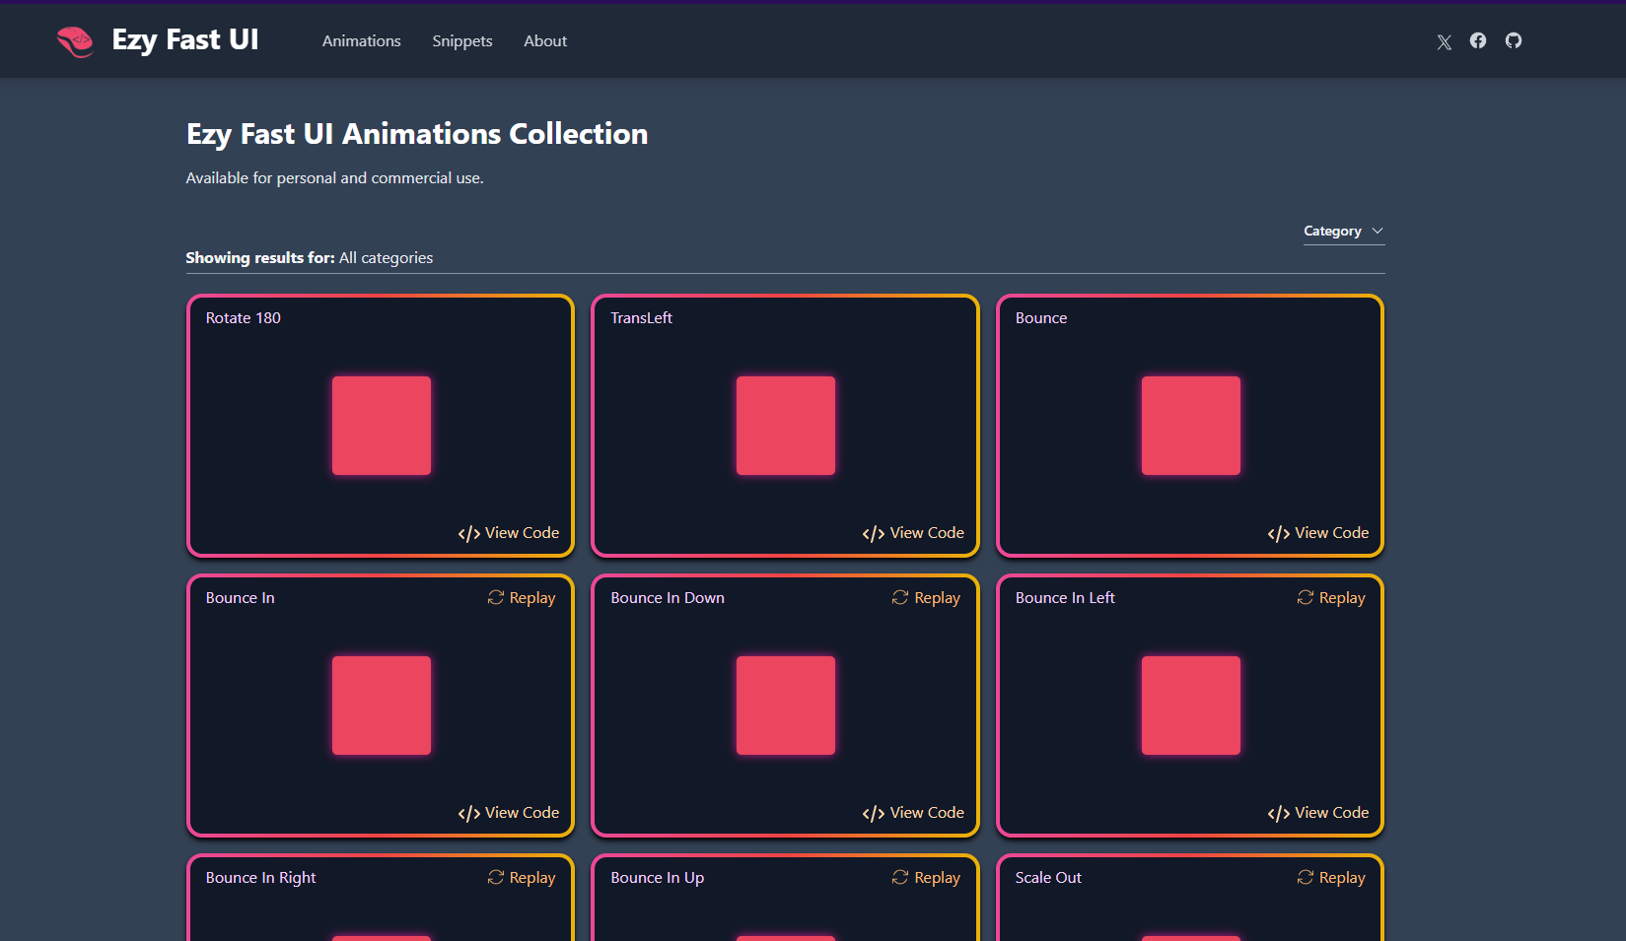Click the TransLeft red square preview
1626x941 pixels.
(x=786, y=426)
